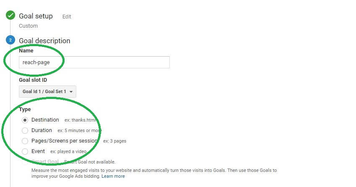
Task: Select Pages/Screens per session radio option
Action: (25, 141)
